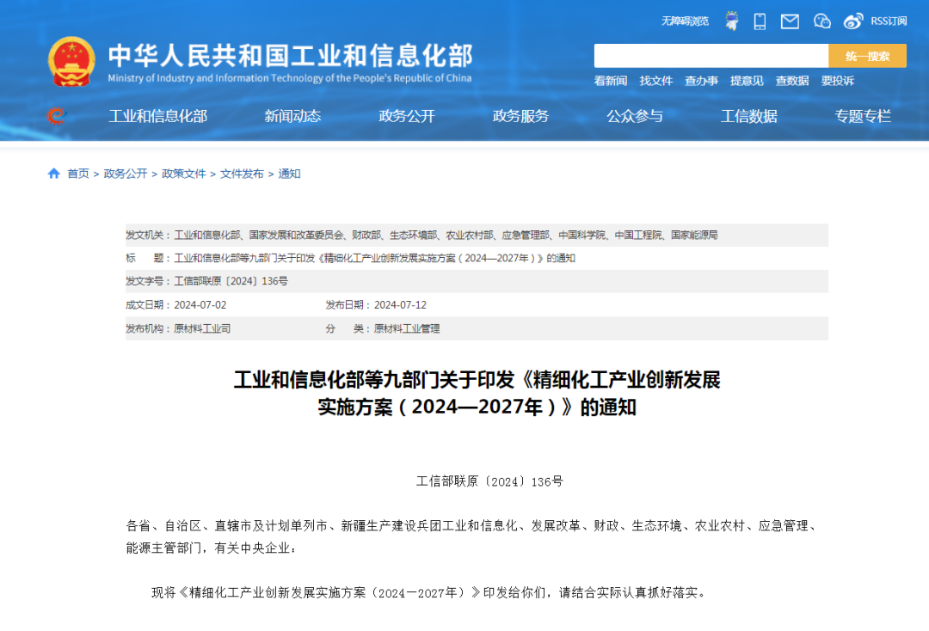The width and height of the screenshot is (929, 631).
Task: Open the 工信数据 menu
Action: point(749,116)
